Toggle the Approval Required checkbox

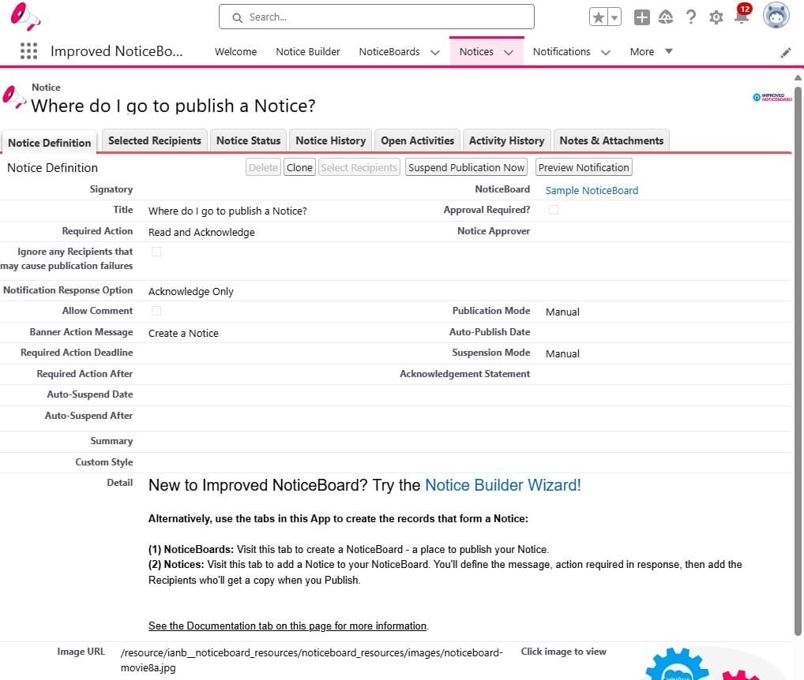point(554,209)
